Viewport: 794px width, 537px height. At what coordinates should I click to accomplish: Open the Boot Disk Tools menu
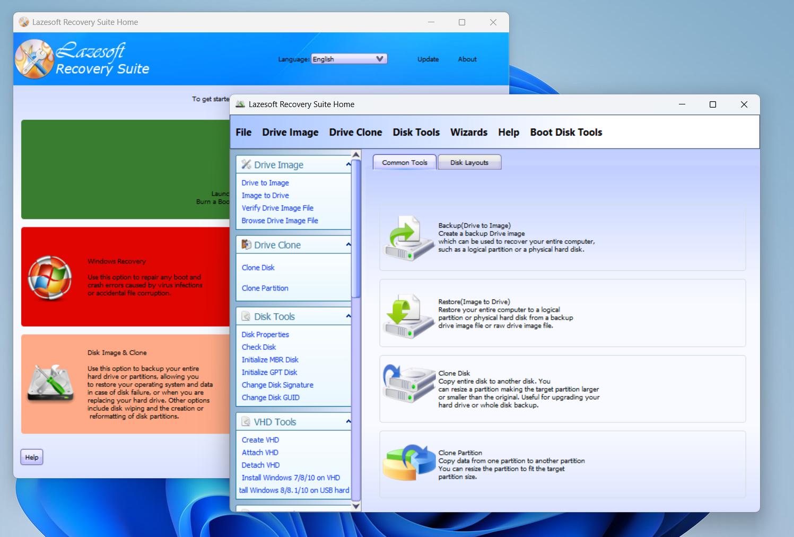565,133
